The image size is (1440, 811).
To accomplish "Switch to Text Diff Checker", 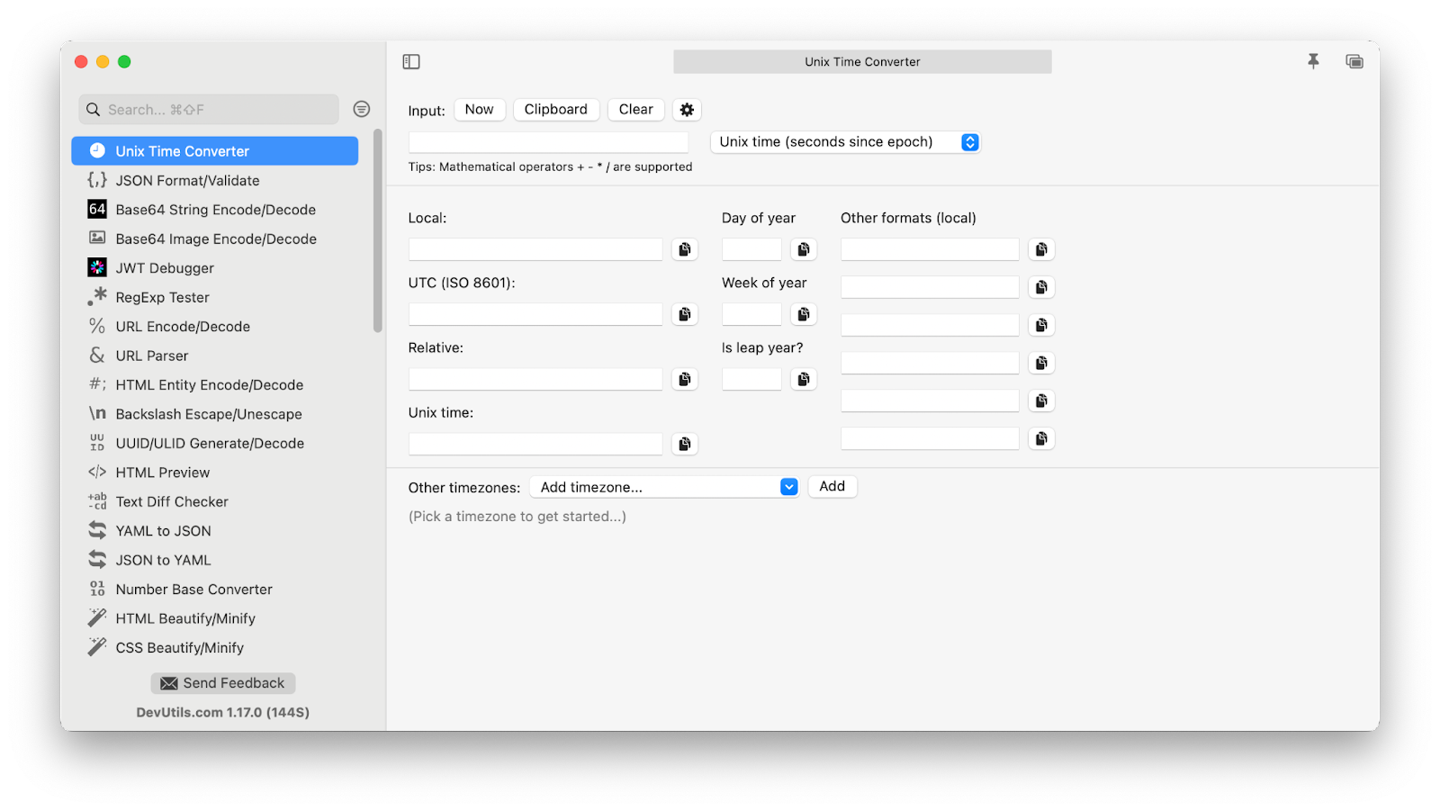I will pos(172,502).
